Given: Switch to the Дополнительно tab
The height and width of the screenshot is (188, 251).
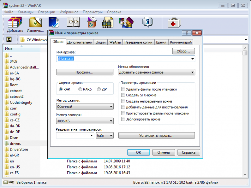Looking at the screenshot, I should click(79, 42).
